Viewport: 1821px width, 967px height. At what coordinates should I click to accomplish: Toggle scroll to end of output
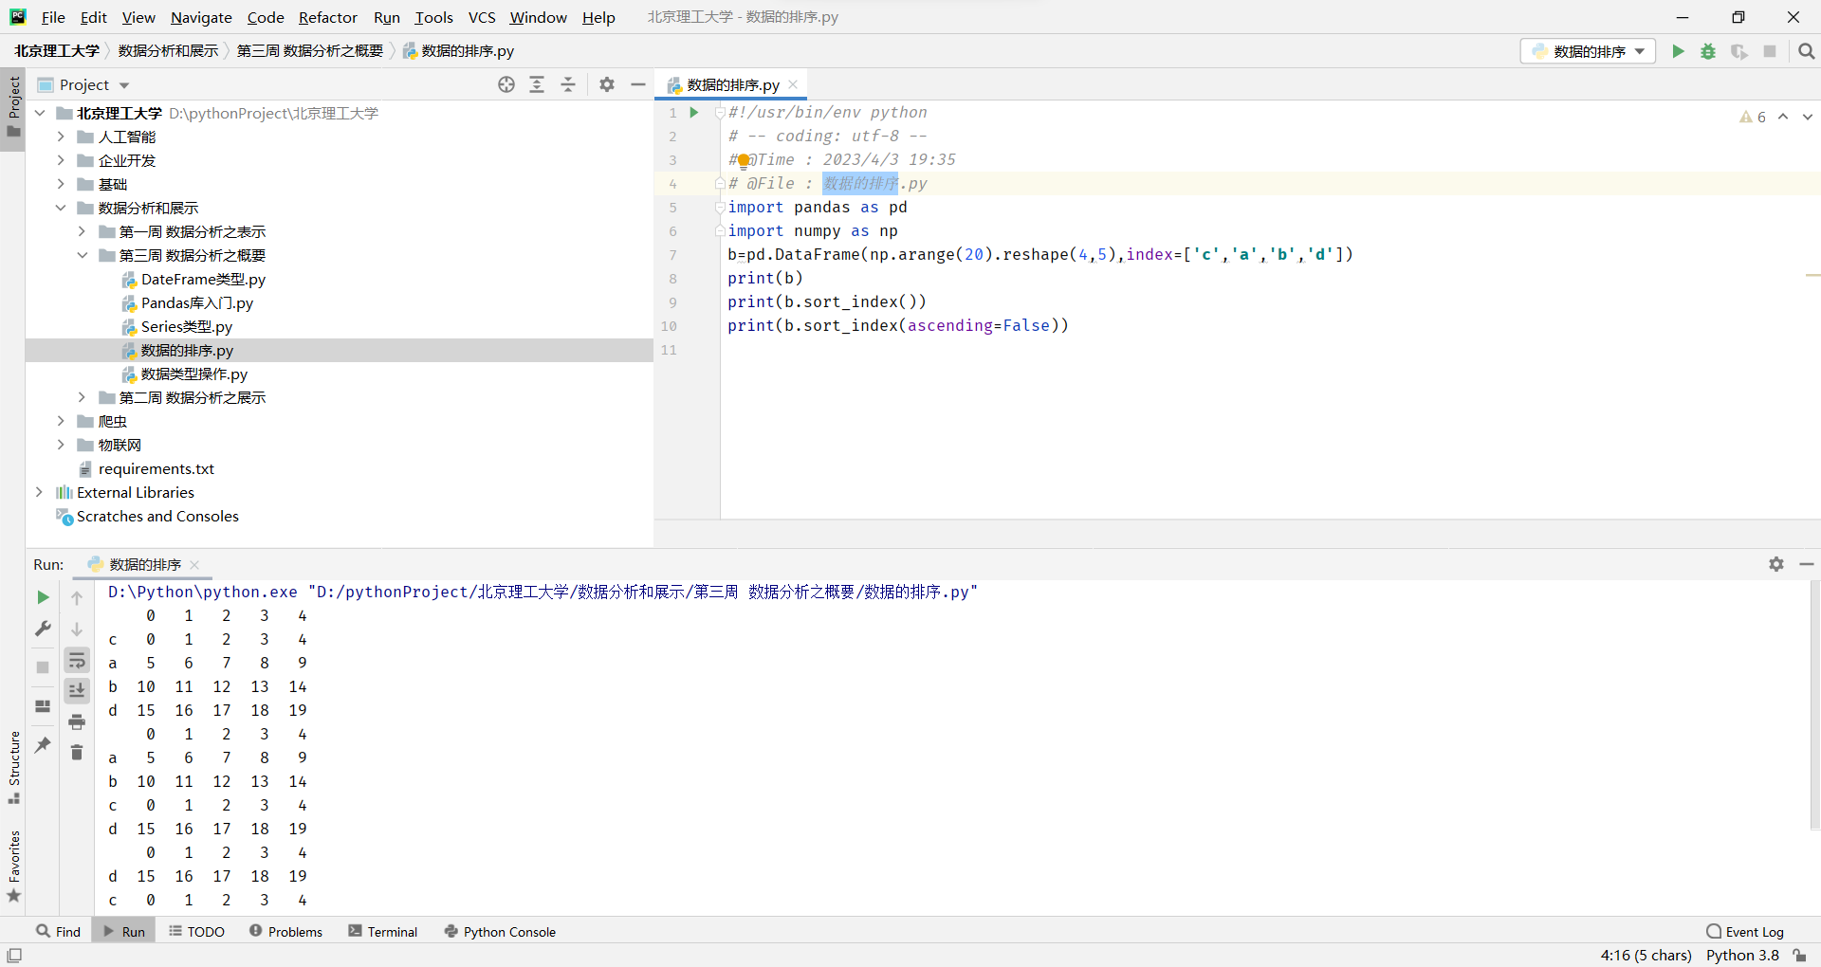coord(77,690)
